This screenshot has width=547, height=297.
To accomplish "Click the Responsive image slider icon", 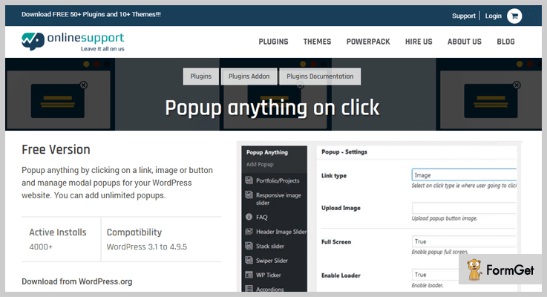I will (249, 195).
